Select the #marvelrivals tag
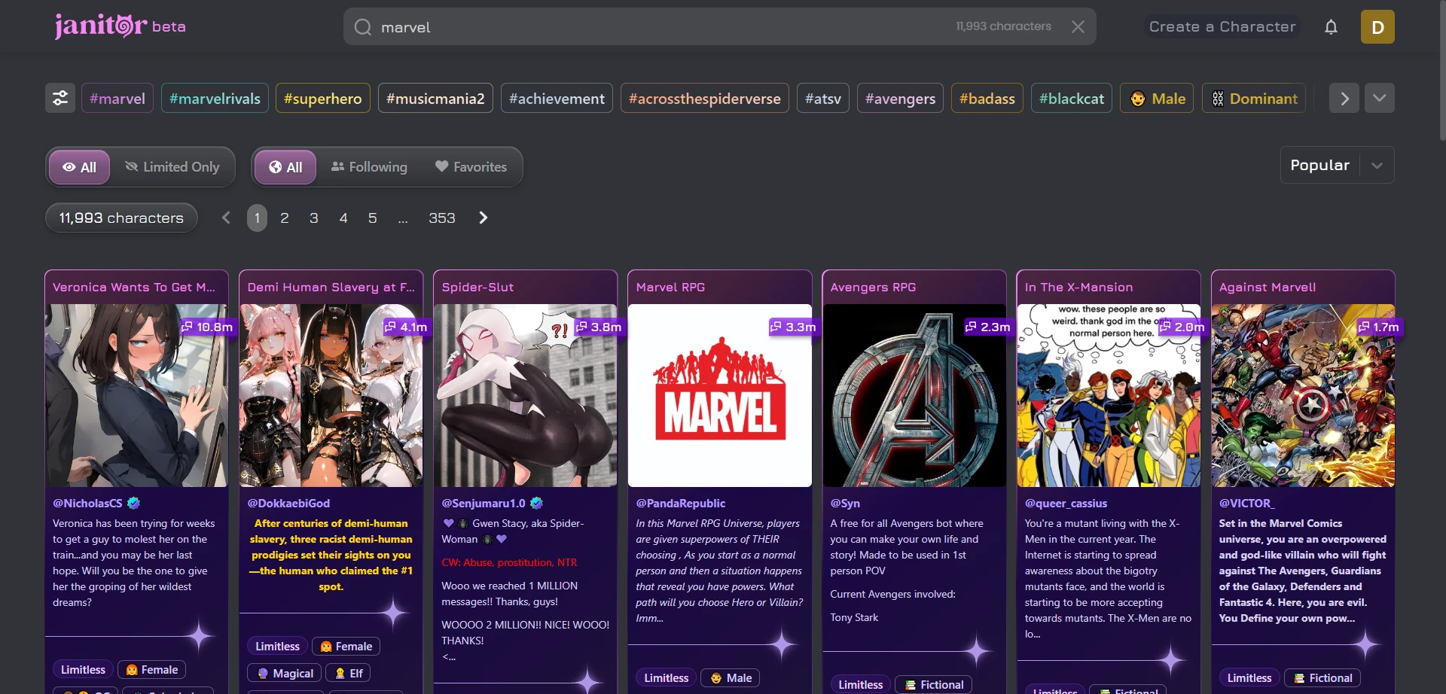 (215, 99)
